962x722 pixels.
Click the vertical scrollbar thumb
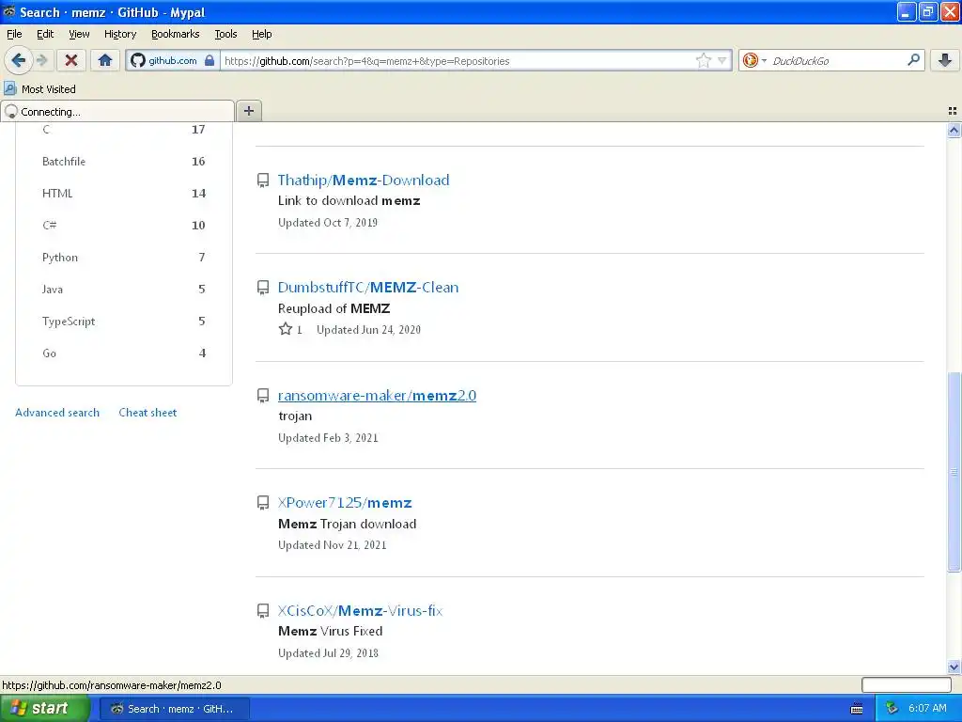coord(954,472)
